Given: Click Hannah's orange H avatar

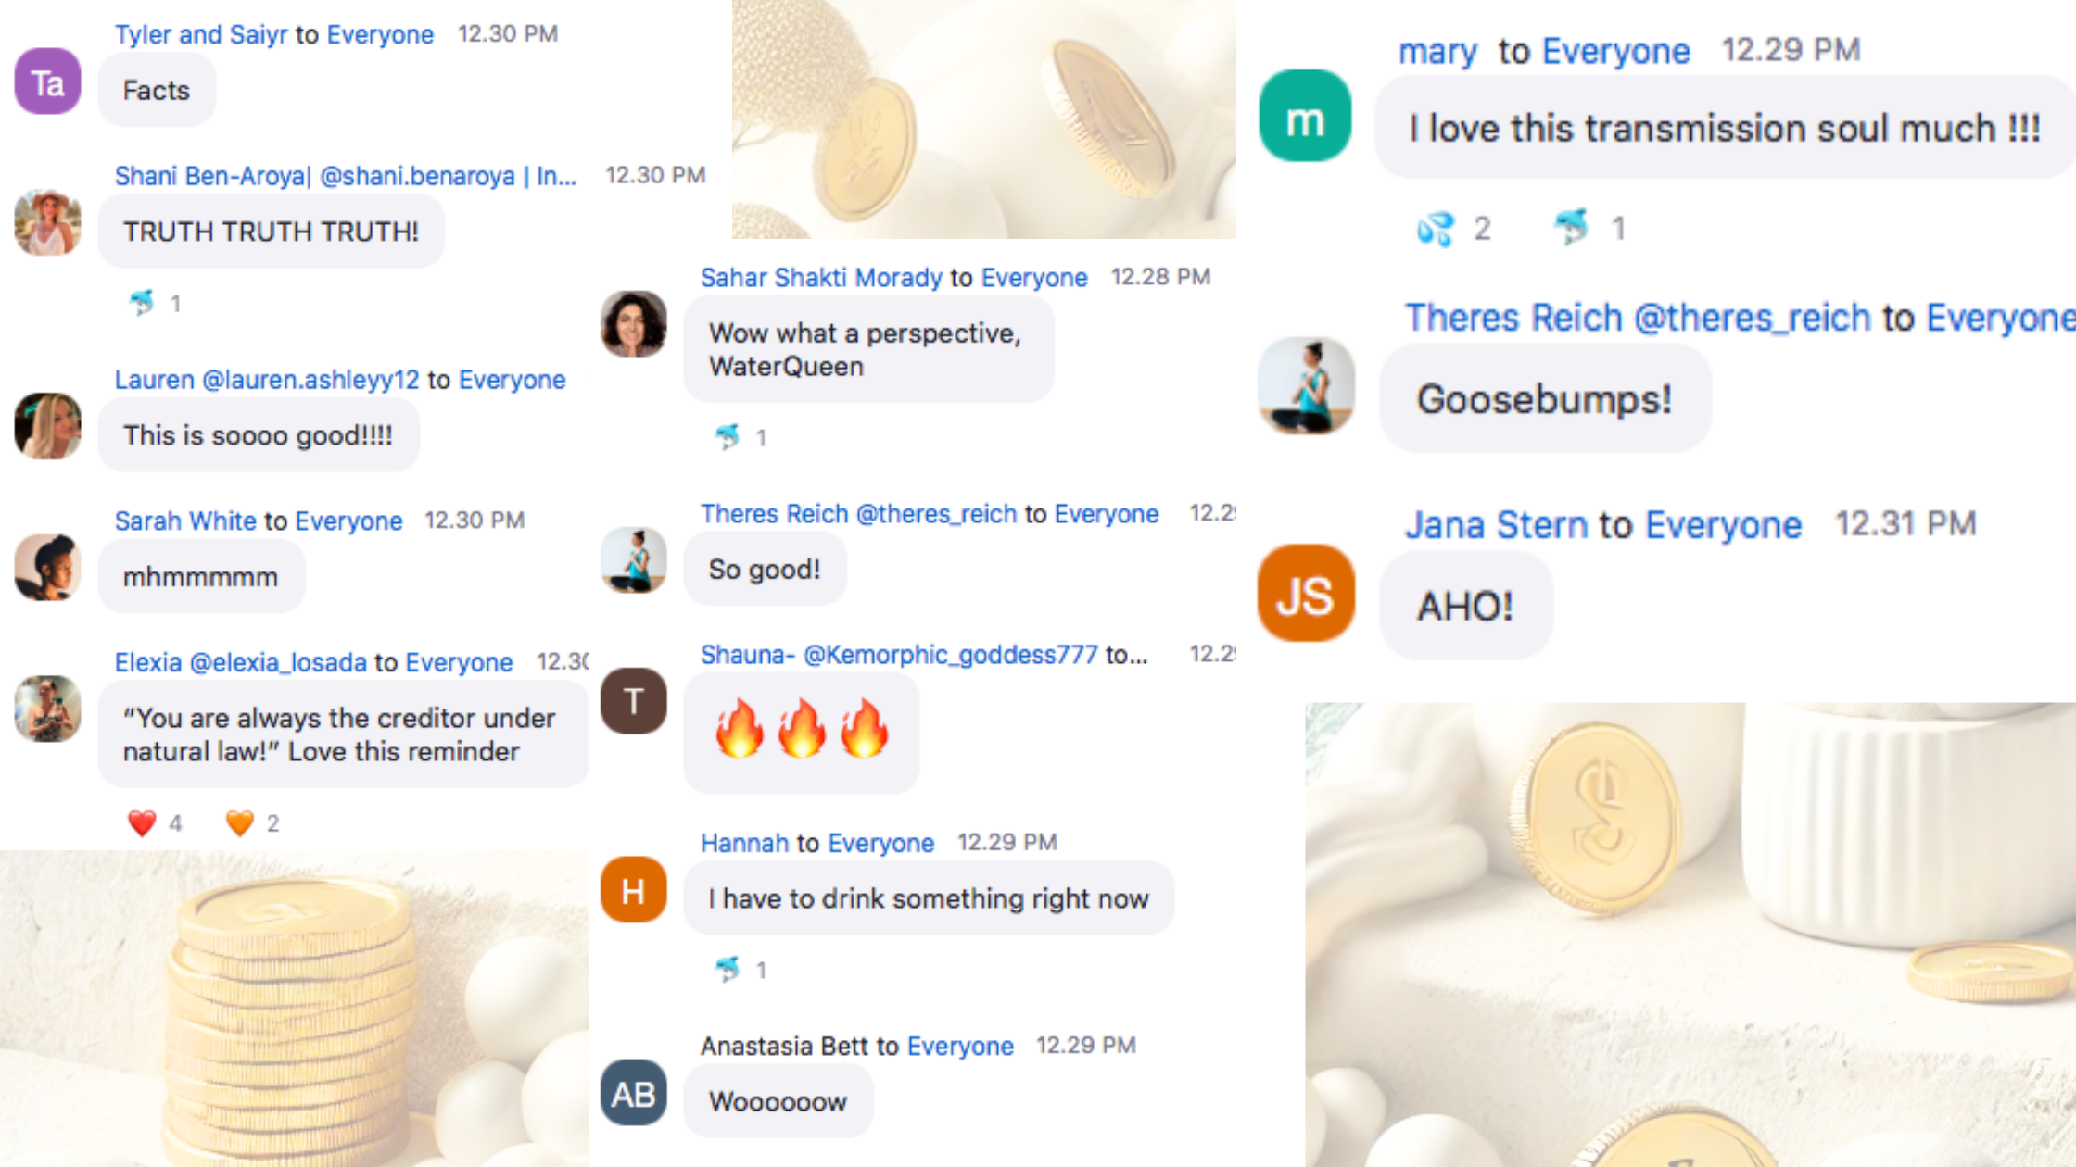Looking at the screenshot, I should point(633,890).
